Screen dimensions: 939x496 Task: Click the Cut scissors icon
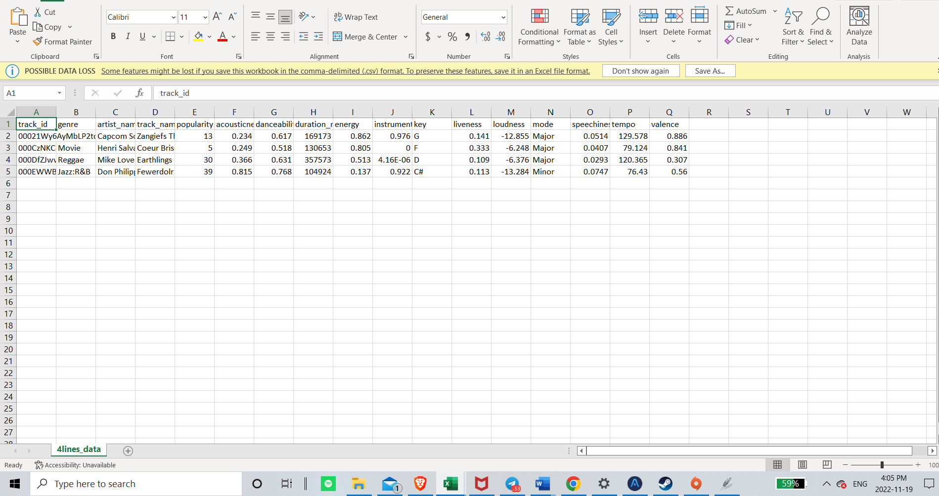[38, 12]
